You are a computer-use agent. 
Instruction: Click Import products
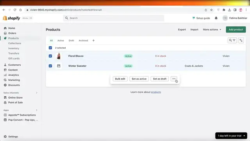coord(194,30)
